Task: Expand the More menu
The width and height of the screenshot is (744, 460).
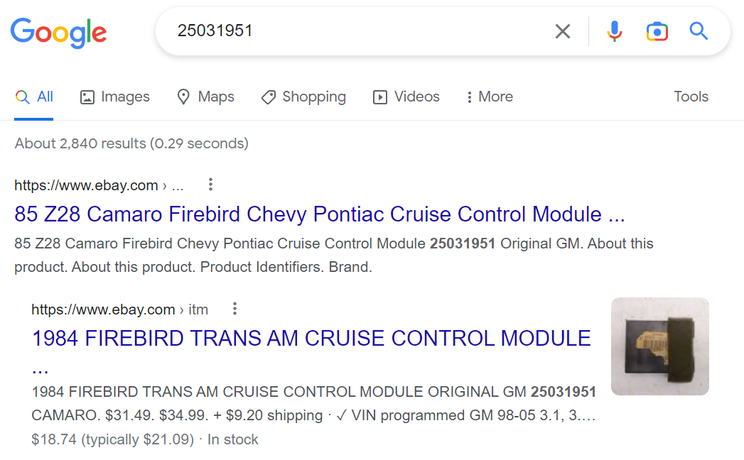Action: 490,97
